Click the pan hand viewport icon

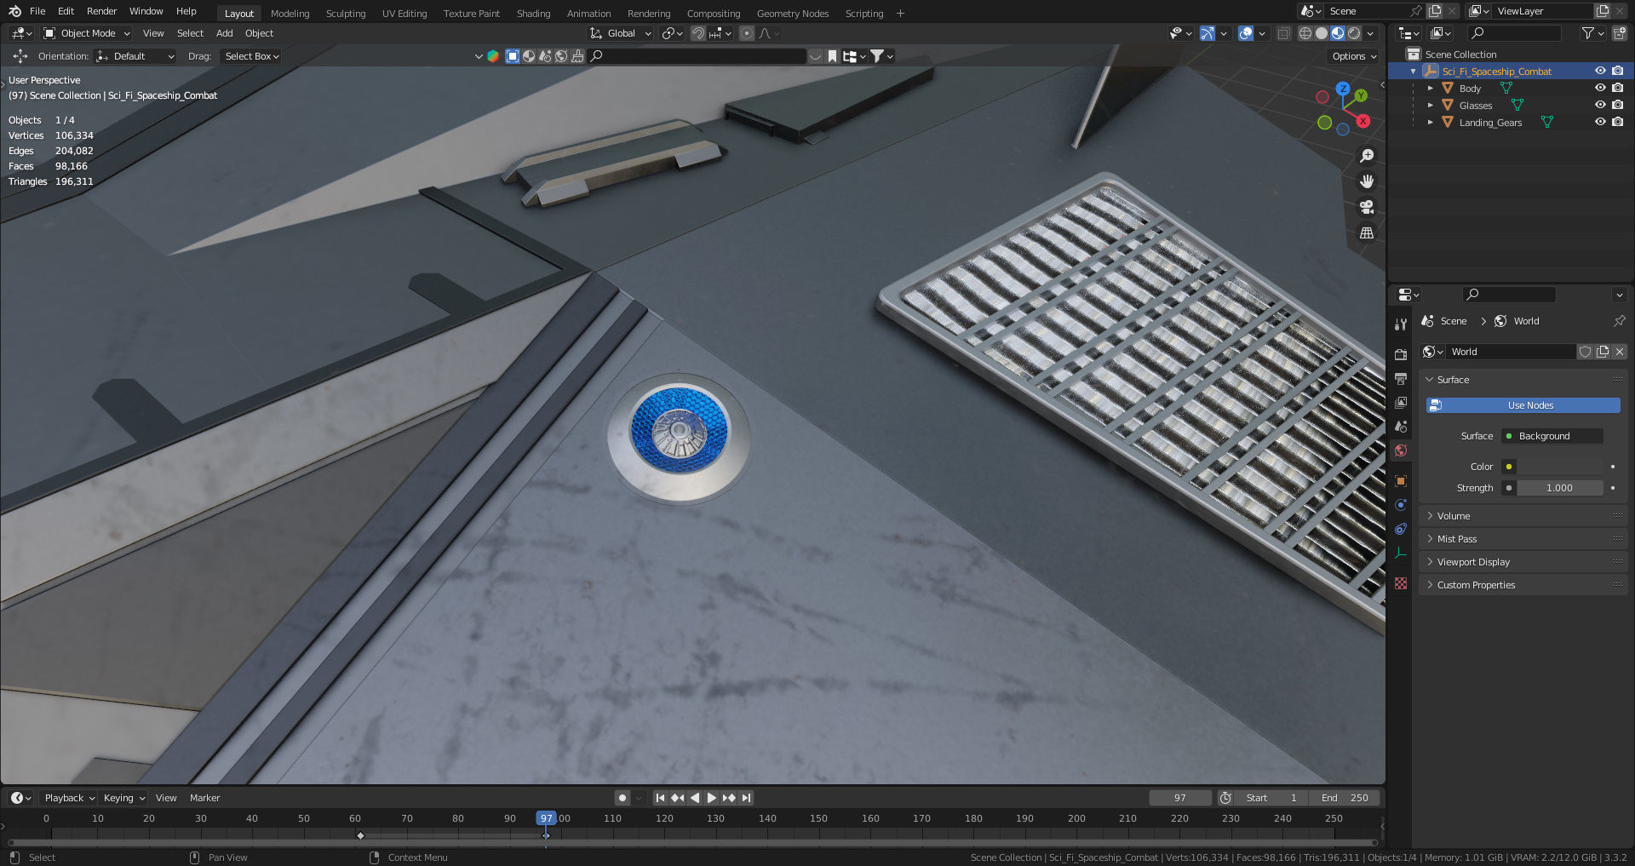click(1367, 181)
